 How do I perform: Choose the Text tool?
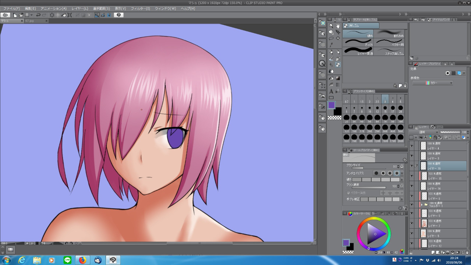[x=331, y=91]
